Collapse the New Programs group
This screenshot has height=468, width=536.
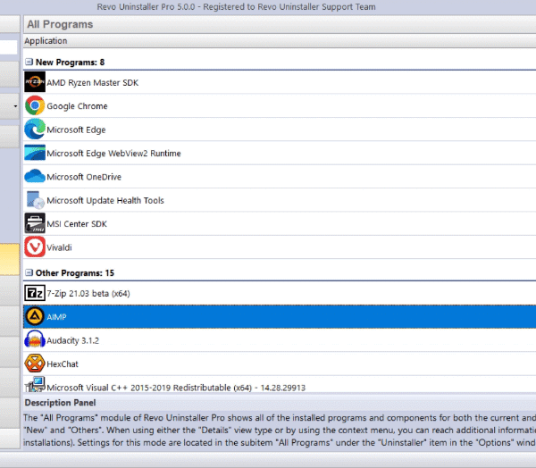pyautogui.click(x=29, y=62)
